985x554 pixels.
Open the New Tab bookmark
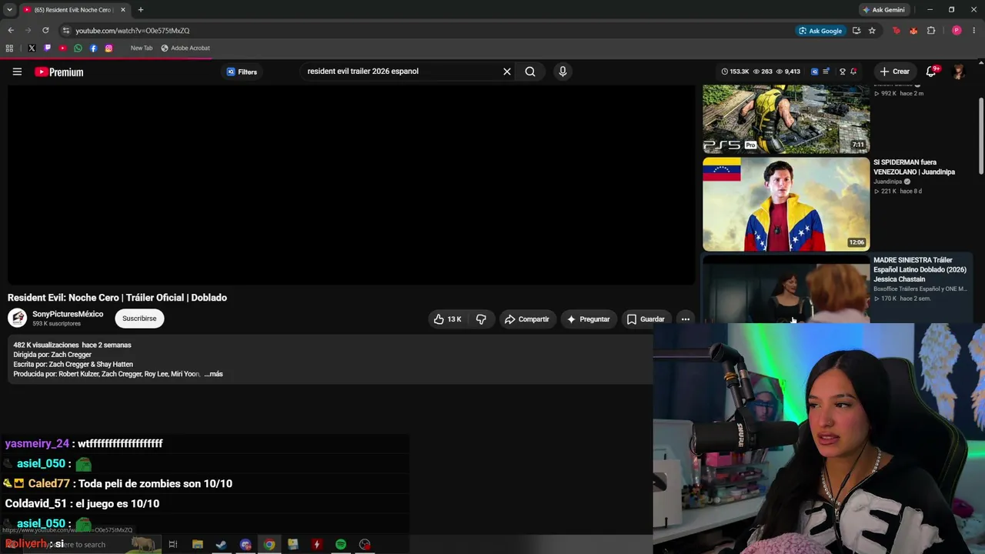[142, 48]
